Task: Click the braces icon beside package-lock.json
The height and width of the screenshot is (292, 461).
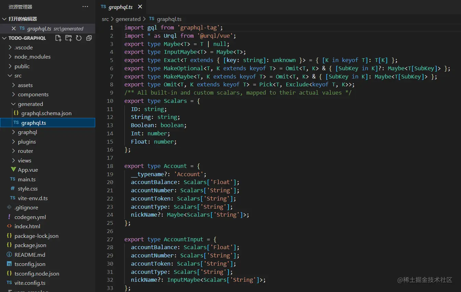Action: (9, 236)
